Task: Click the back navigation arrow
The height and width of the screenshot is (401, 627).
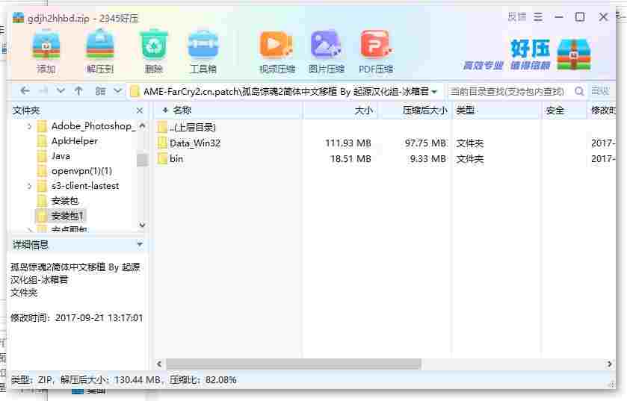Action: [25, 91]
